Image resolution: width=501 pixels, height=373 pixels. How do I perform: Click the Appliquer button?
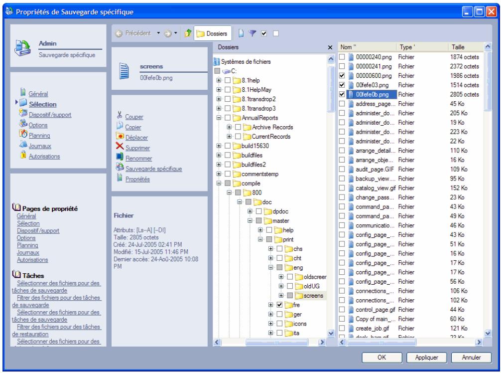[427, 358]
